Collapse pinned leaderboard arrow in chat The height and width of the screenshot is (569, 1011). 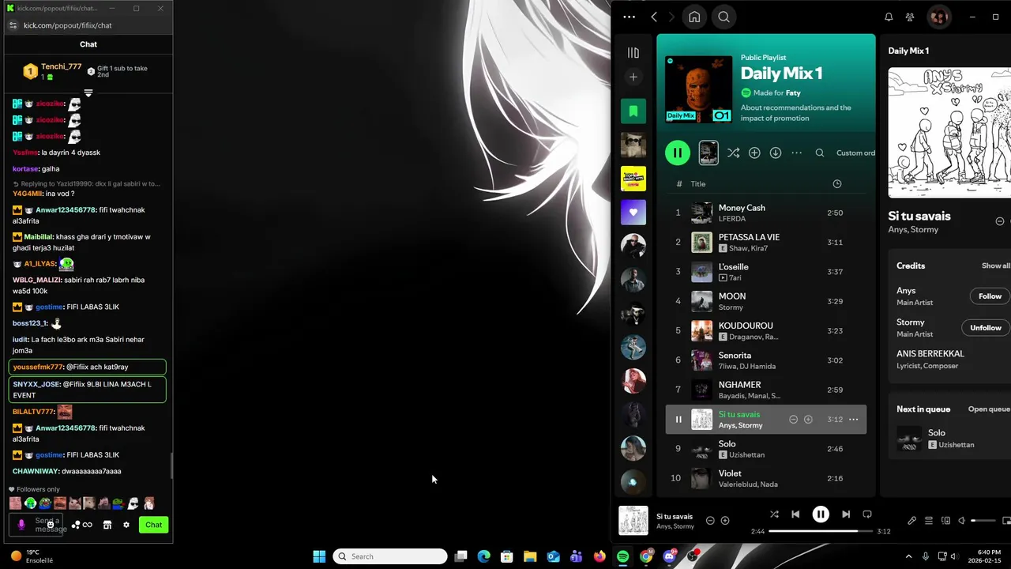click(88, 93)
